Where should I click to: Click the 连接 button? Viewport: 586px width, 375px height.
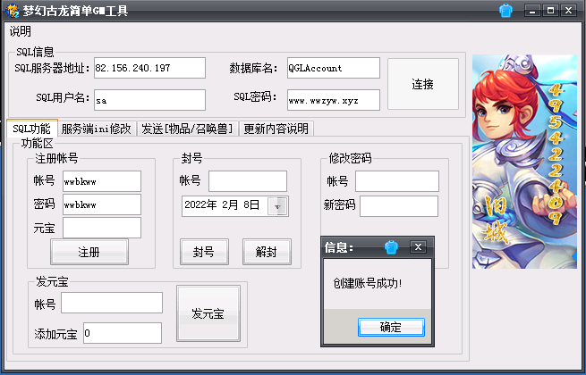tap(422, 84)
